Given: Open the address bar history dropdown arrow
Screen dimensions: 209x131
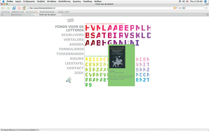Looking at the screenshot, I should tap(177, 8).
